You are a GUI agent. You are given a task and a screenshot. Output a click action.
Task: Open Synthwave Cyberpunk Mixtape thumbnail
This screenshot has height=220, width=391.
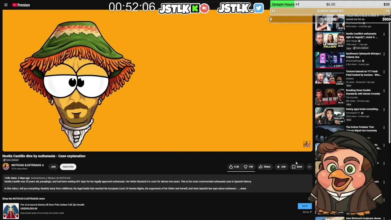330,60
